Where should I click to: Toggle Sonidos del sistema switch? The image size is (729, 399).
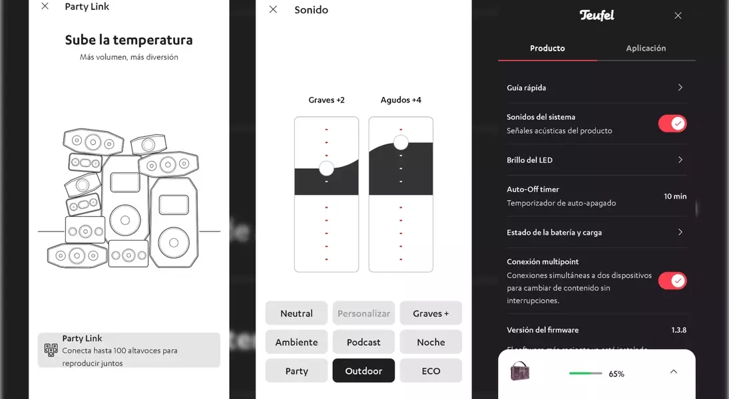pos(672,124)
